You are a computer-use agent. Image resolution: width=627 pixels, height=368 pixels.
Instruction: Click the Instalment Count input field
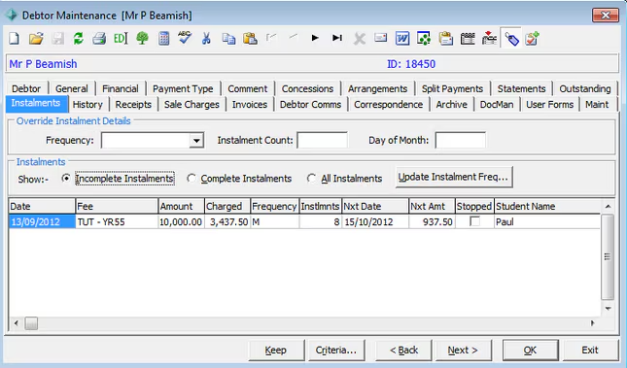tap(323, 140)
